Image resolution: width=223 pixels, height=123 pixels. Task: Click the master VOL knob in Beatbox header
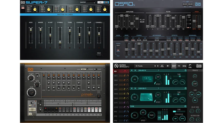(x=190, y=65)
